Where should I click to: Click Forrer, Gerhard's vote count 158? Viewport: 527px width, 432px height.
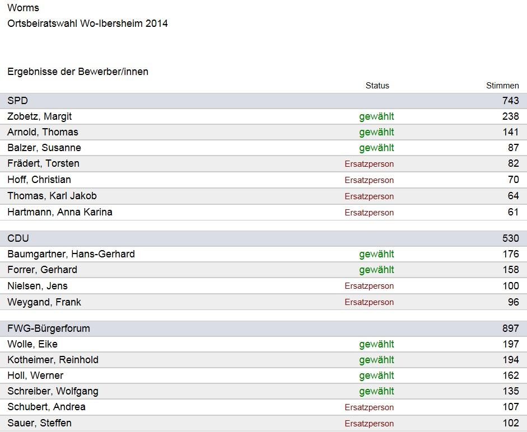click(510, 270)
